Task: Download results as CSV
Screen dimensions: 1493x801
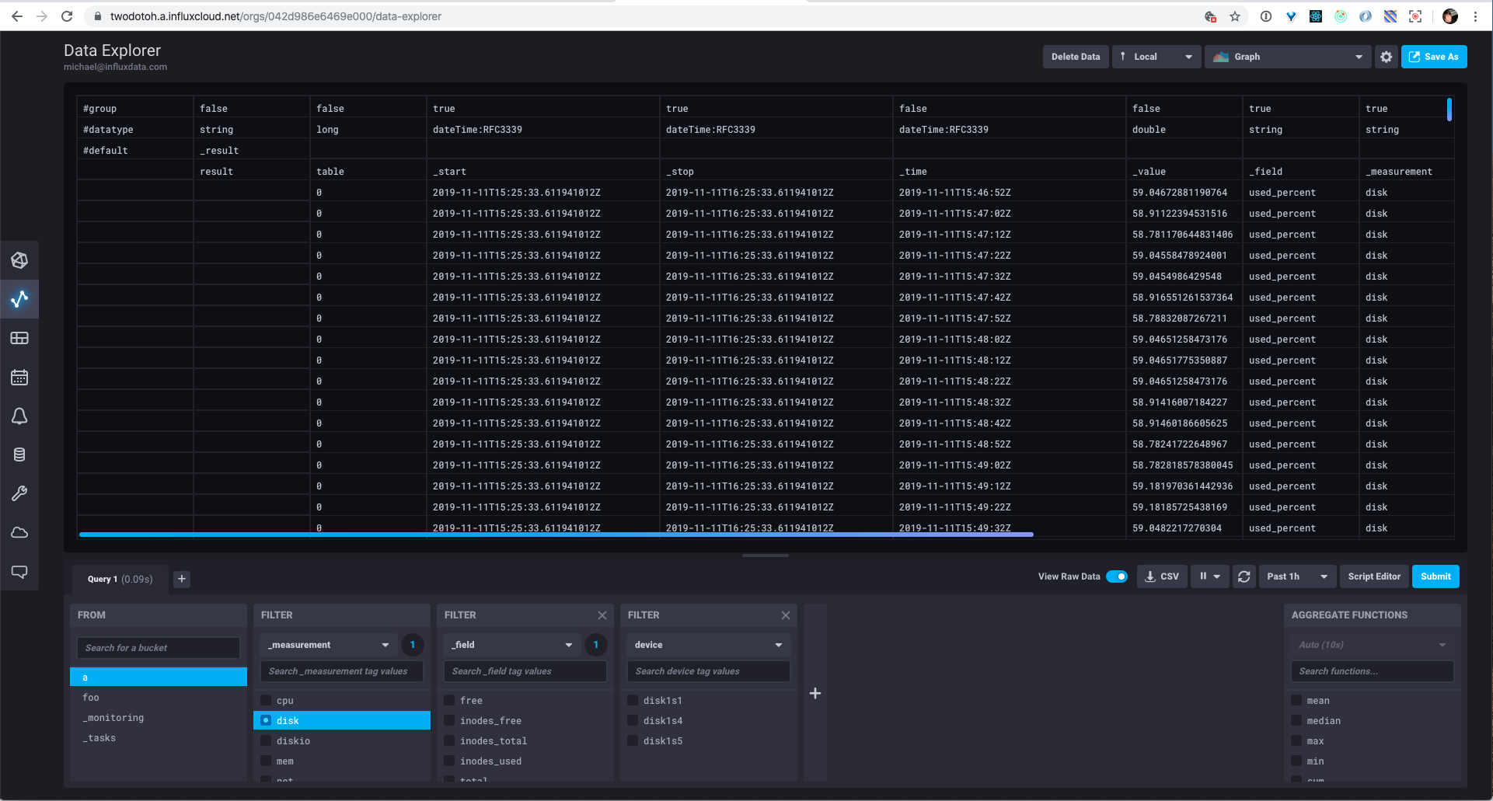Action: (x=1162, y=576)
